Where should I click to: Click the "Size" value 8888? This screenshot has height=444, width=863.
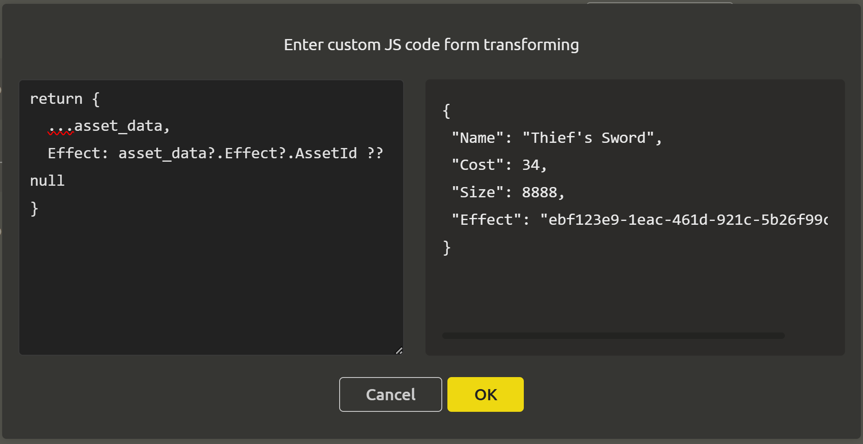click(x=539, y=193)
